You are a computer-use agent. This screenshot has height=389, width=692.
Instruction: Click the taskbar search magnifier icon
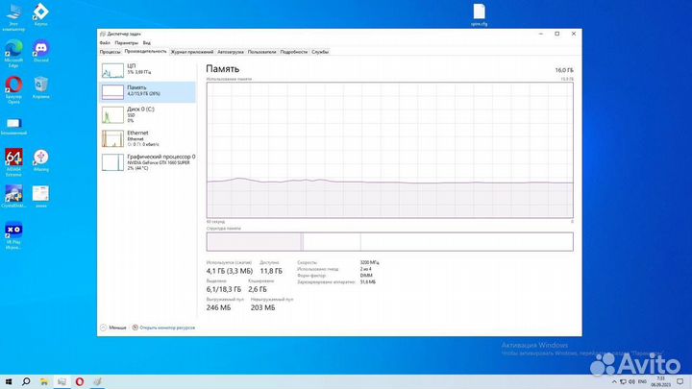(x=26, y=381)
